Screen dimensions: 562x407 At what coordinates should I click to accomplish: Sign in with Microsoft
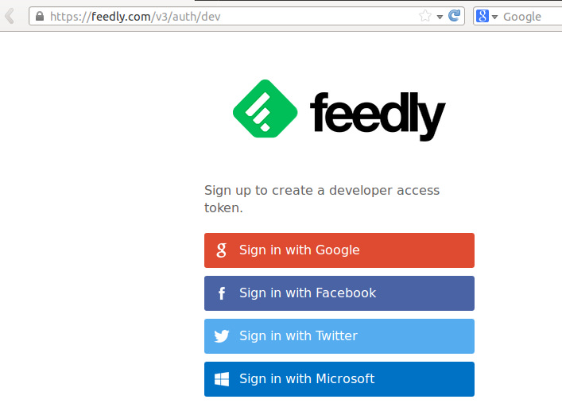click(339, 379)
